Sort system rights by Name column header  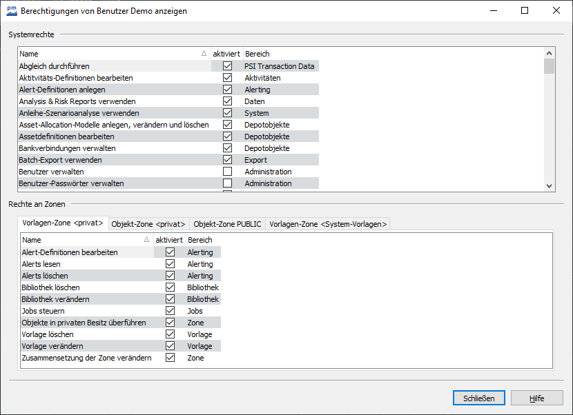coord(104,54)
